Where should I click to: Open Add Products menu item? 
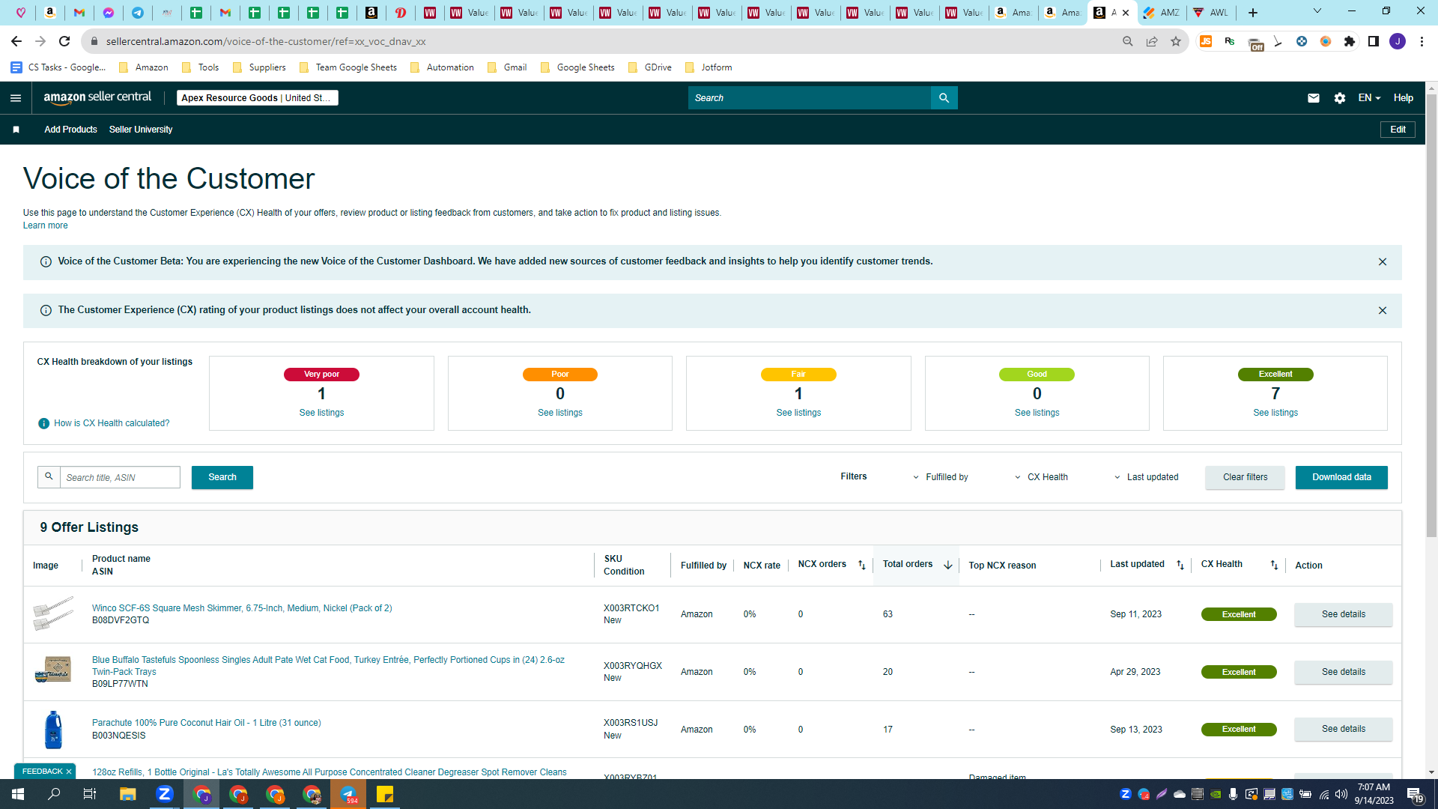pos(70,130)
